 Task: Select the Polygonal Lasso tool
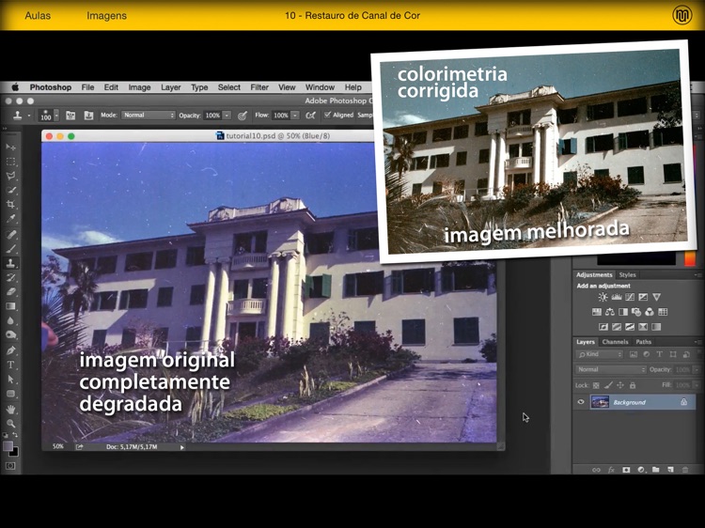10,176
